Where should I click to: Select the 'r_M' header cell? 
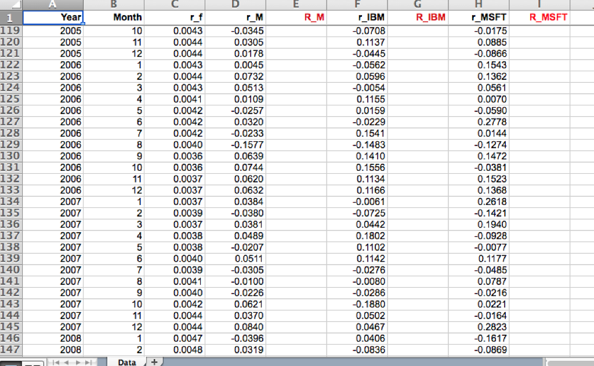(236, 17)
